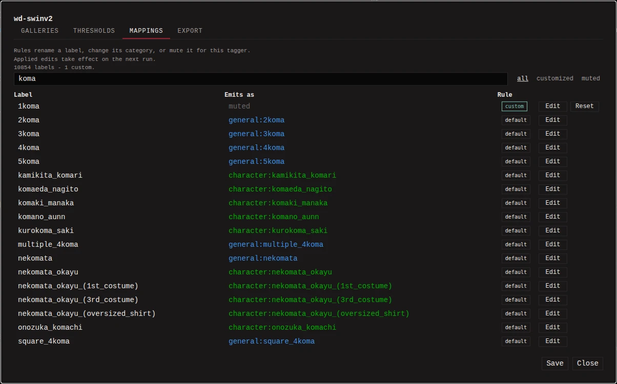Click the Rule column header
Viewport: 617px width, 384px height.
tap(505, 95)
